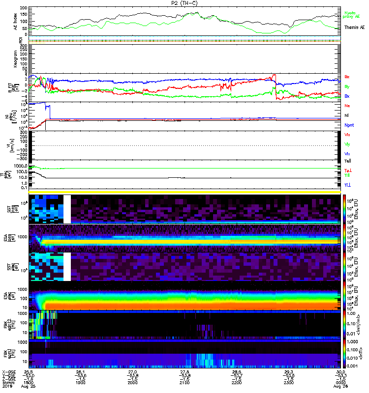Click the FBK scm panel axis label
Screen dimensions: 369x393
pos(9,354)
